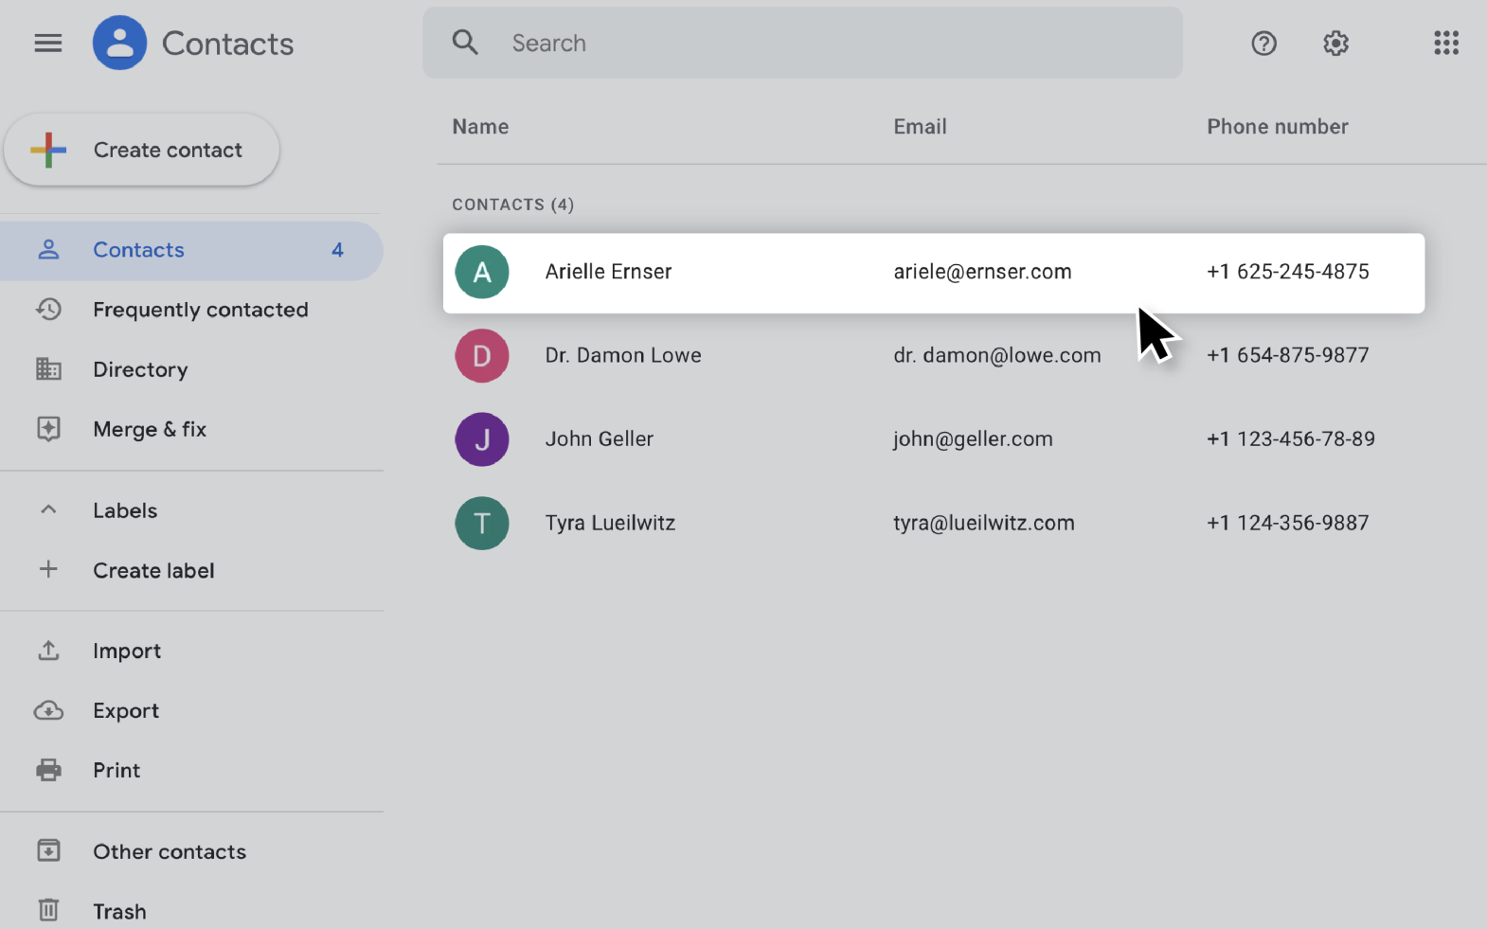Click the Trash bin icon
The image size is (1487, 929).
click(x=48, y=910)
